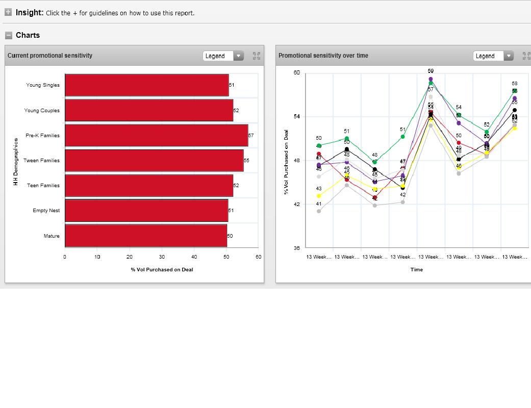Click the Charts section heading
Image resolution: width=531 pixels, height=408 pixels.
pyautogui.click(x=28, y=35)
